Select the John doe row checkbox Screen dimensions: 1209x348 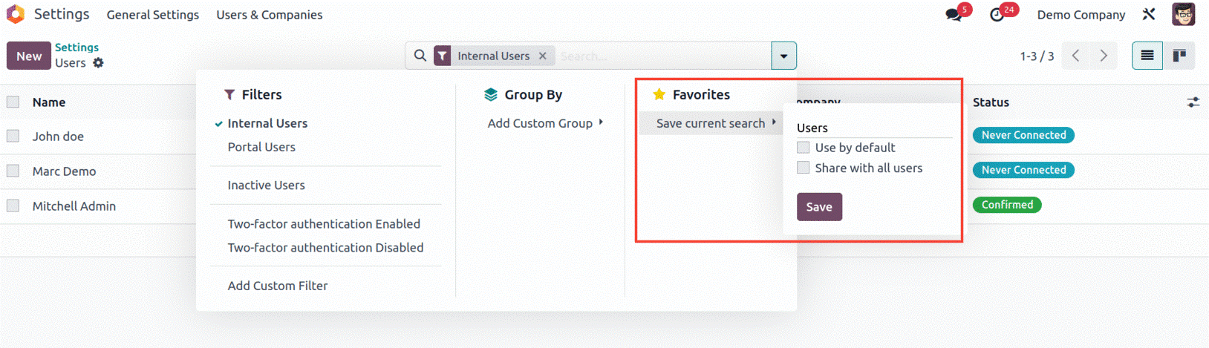(x=13, y=137)
